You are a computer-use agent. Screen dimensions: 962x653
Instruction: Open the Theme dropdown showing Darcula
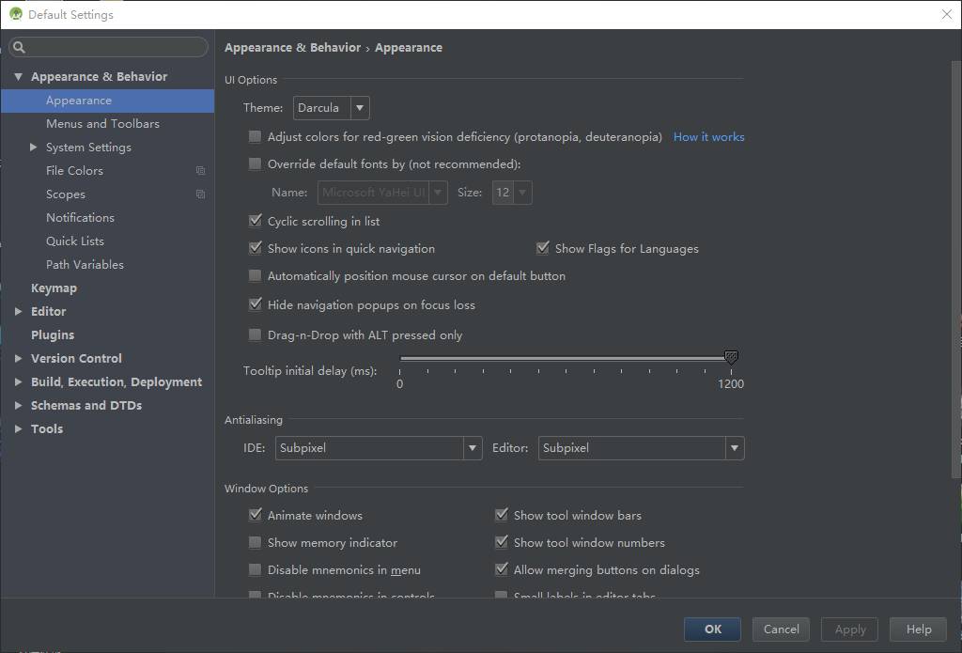coord(332,108)
